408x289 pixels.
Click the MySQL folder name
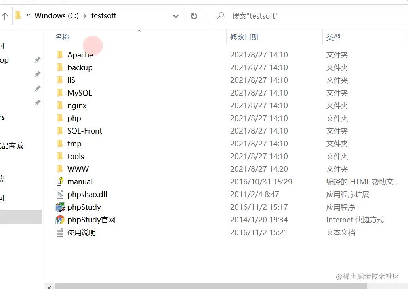tap(80, 93)
